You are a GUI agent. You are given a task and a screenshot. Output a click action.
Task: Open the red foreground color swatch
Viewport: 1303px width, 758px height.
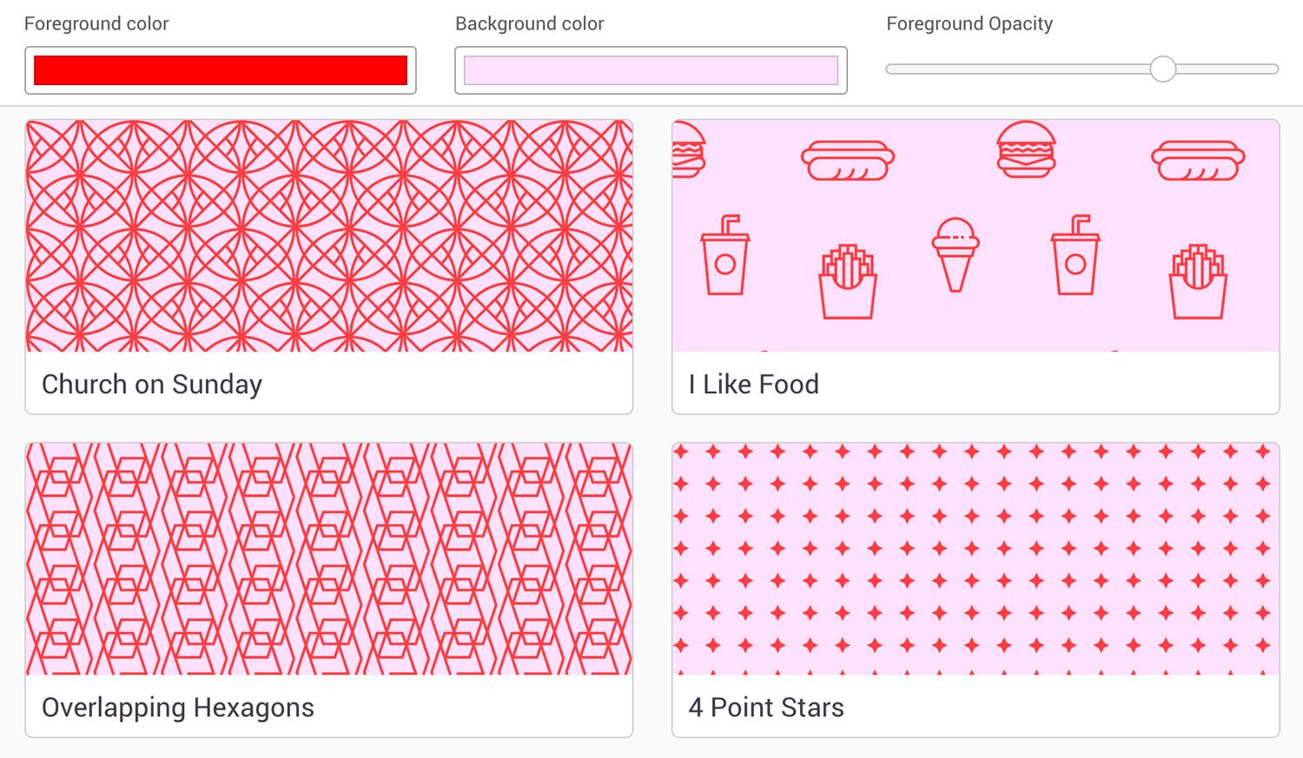221,70
